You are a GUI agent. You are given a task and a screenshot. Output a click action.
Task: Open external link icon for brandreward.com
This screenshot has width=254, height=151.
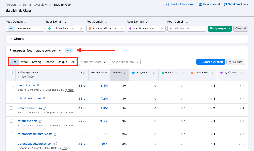pyautogui.click(x=44, y=108)
